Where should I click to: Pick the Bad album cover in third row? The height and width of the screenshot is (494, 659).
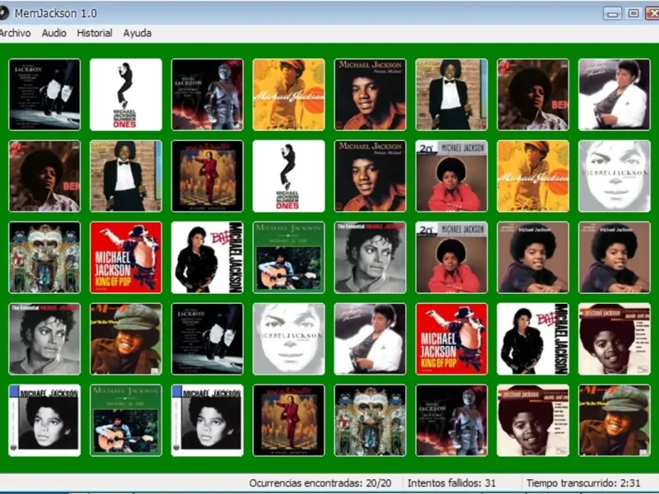[x=208, y=258]
